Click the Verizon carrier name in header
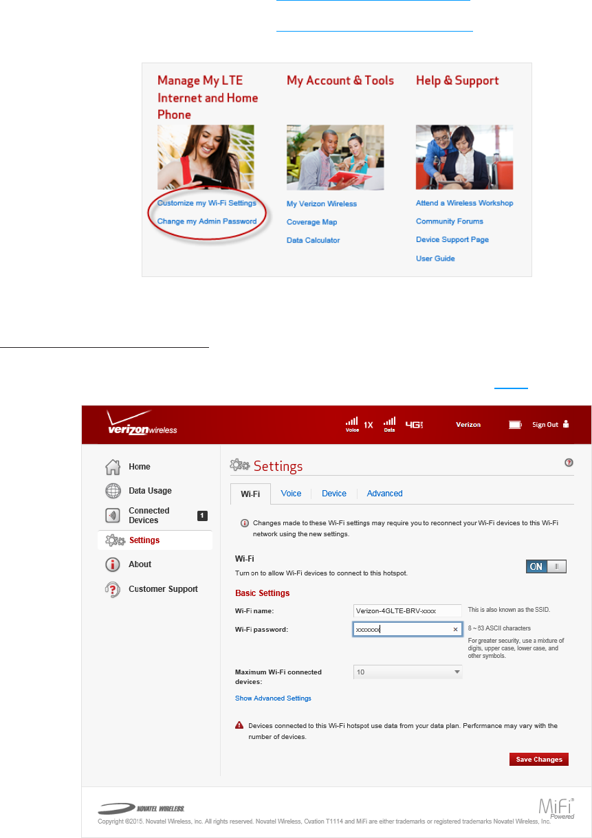592x838 pixels. click(x=468, y=425)
